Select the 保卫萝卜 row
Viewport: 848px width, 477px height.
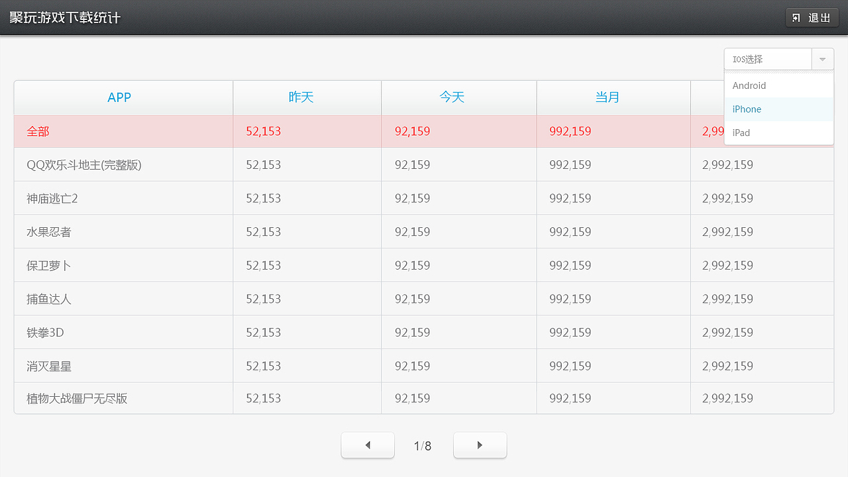[x=424, y=265]
